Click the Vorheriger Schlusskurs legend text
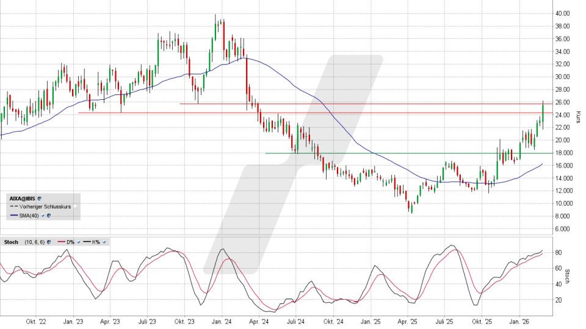Image resolution: width=586 pixels, height=329 pixels. tap(45, 207)
